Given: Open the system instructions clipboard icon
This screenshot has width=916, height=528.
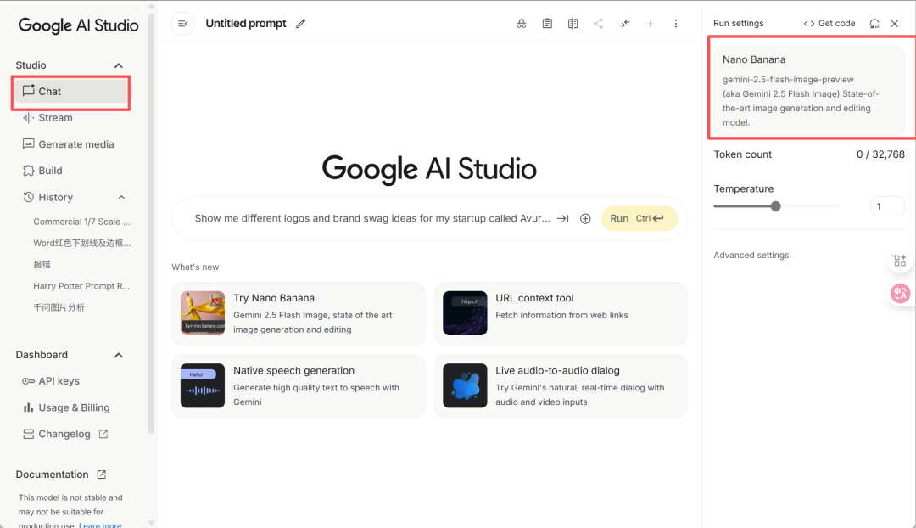Looking at the screenshot, I should (547, 24).
